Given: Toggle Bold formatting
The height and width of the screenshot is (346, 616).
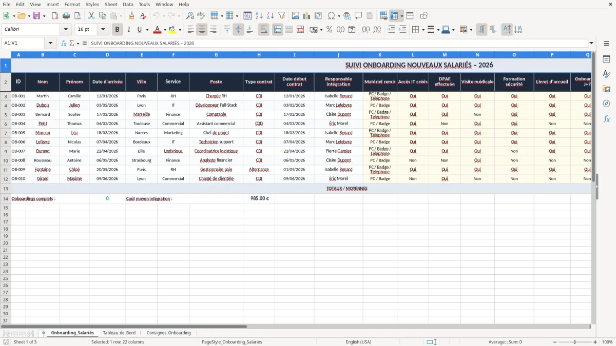Looking at the screenshot, I should click(118, 30).
